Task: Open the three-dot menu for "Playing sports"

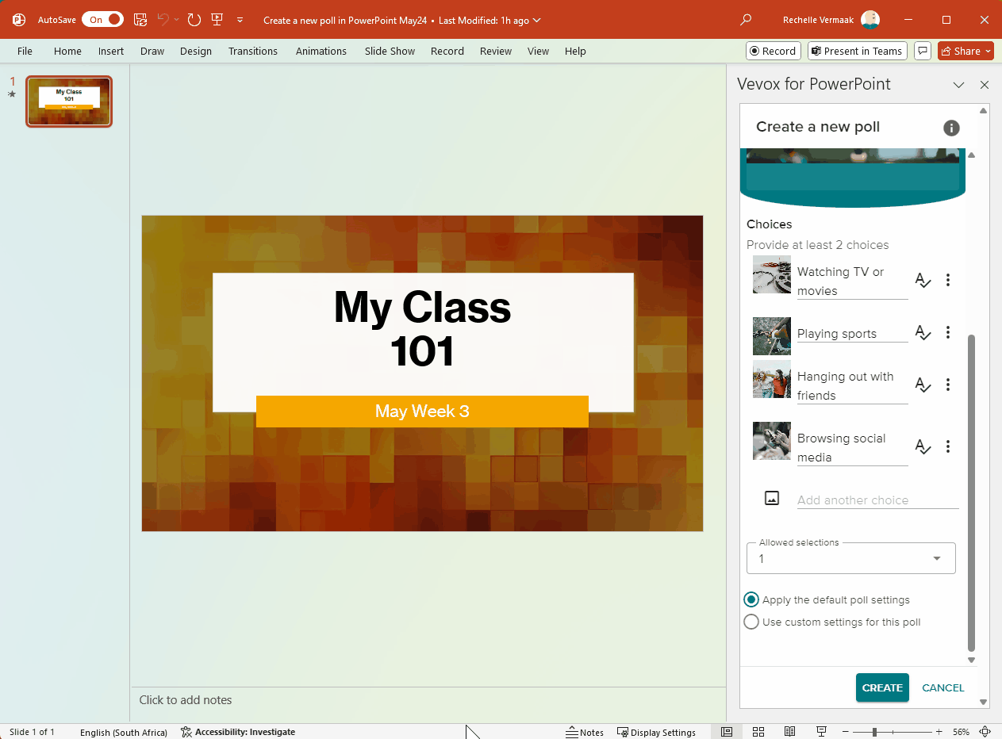Action: [x=947, y=332]
